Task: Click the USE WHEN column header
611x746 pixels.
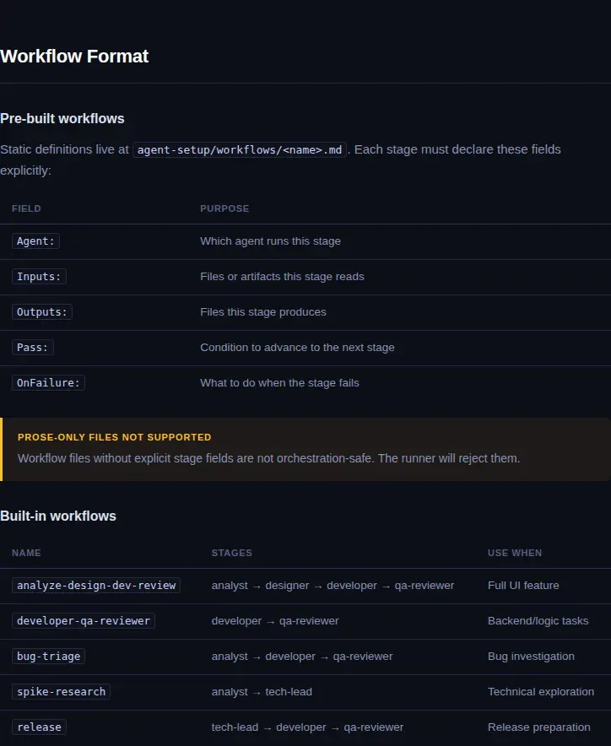Action: 515,553
